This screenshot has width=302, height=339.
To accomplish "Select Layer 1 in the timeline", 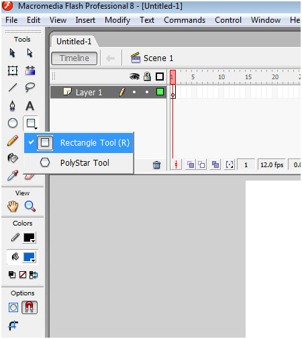I will point(89,92).
